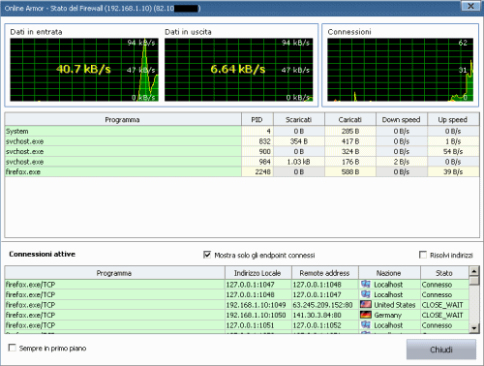
Task: Click the scroll down arrow in connections list
Action: 473,328
